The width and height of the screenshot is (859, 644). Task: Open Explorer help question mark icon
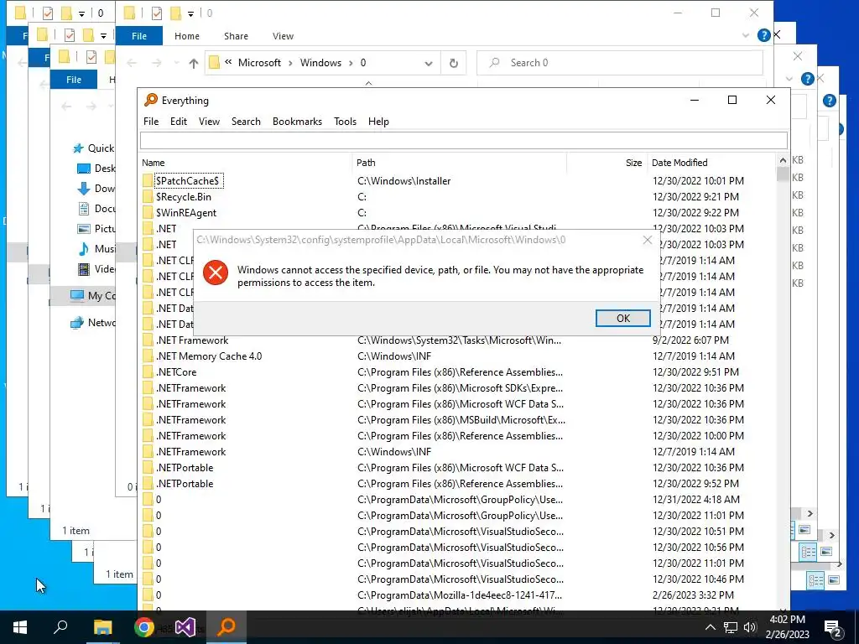[763, 35]
